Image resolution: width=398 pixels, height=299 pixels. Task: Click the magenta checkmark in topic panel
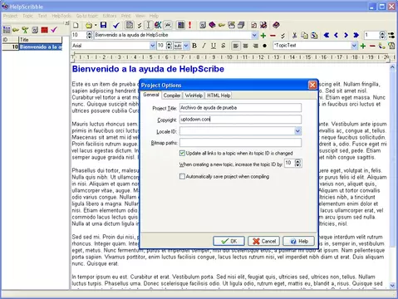(54, 29)
